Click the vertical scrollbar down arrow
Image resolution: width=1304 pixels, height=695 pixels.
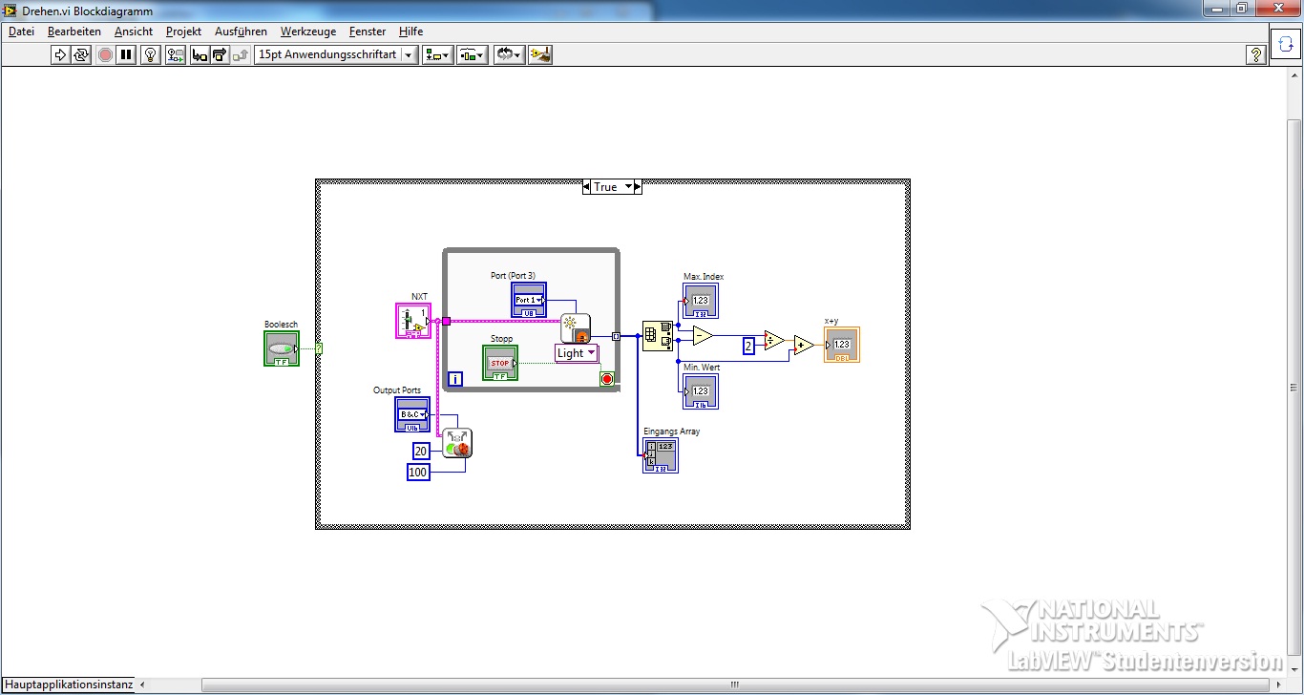(x=1296, y=670)
